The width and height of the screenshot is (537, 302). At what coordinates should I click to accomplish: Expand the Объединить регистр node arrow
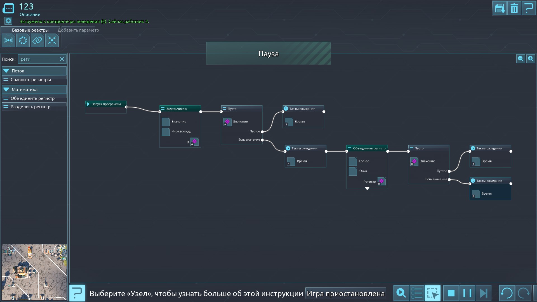tap(367, 189)
